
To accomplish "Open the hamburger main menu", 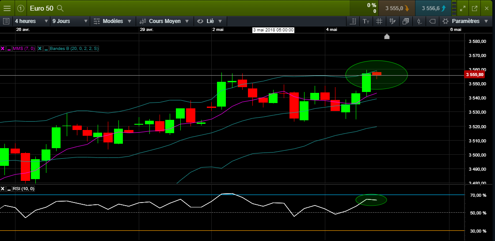I will 7,8.
